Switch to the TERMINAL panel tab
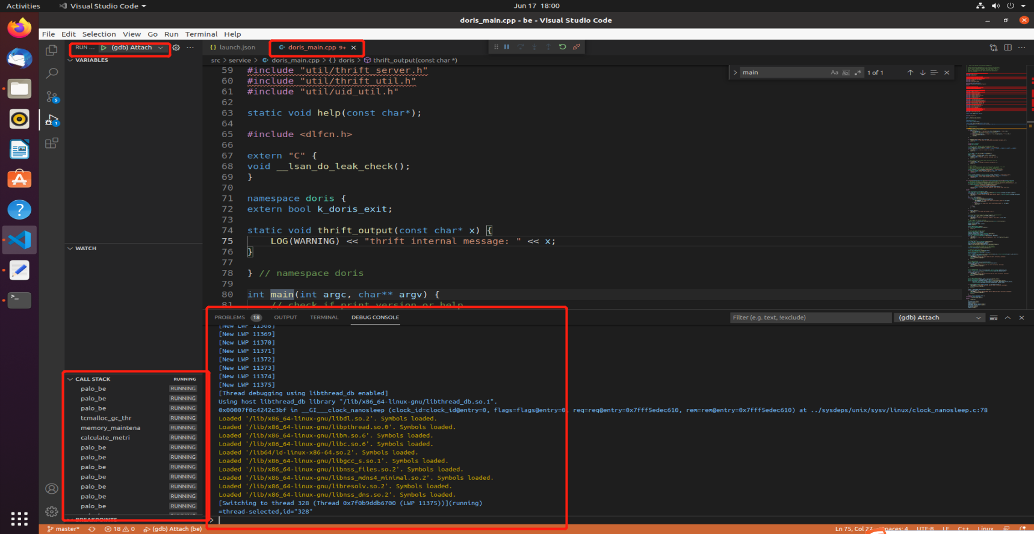This screenshot has width=1034, height=534. (324, 317)
